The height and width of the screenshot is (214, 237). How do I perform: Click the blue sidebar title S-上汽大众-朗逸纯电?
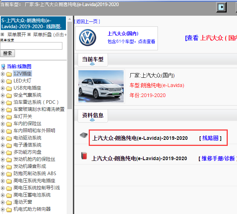(x=33, y=23)
